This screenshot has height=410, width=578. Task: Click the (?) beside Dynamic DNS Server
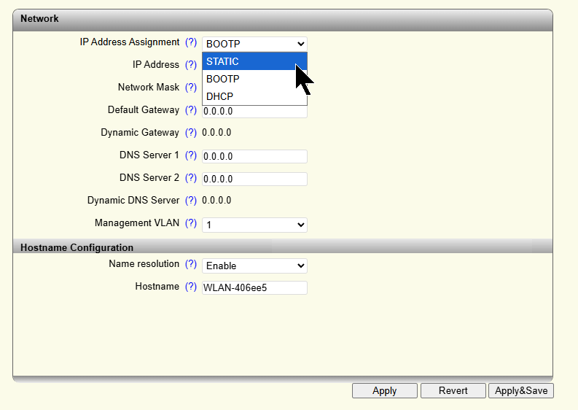tap(191, 201)
